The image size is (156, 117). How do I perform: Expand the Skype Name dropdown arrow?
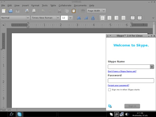152,67
